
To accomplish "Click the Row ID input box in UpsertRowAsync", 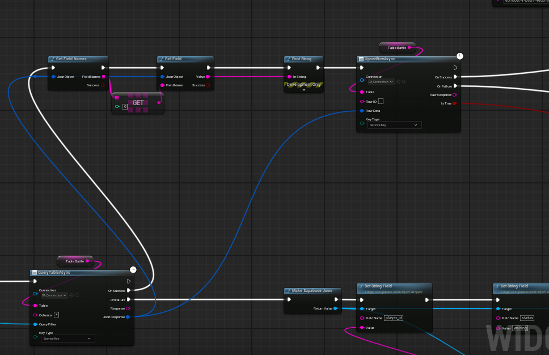I will 381,101.
